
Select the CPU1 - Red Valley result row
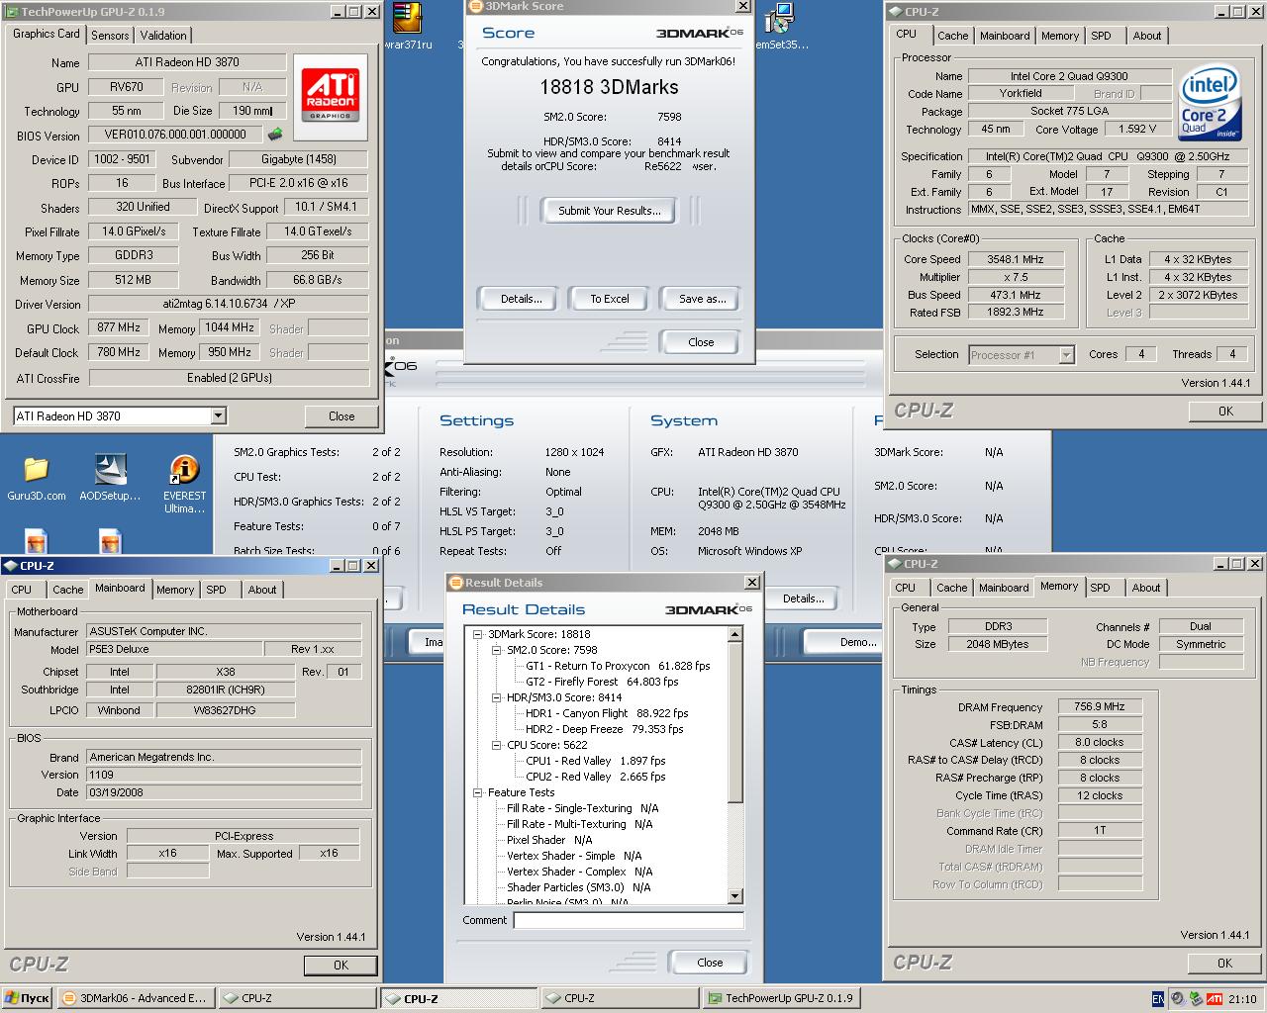[x=595, y=761]
